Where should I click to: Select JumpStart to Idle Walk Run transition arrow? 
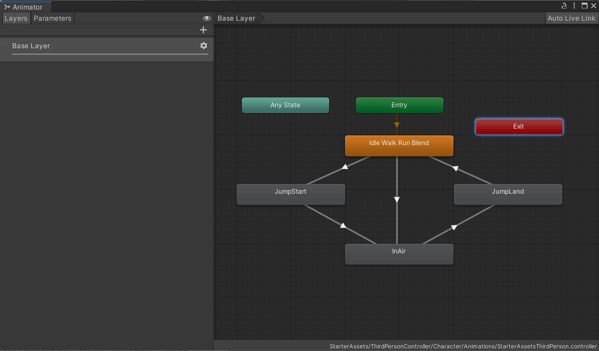point(345,167)
